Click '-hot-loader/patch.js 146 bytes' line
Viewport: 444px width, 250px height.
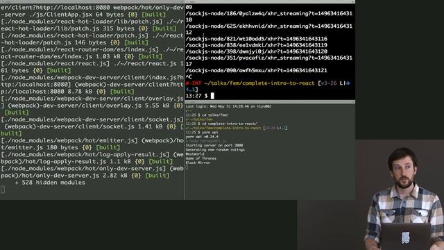74,43
